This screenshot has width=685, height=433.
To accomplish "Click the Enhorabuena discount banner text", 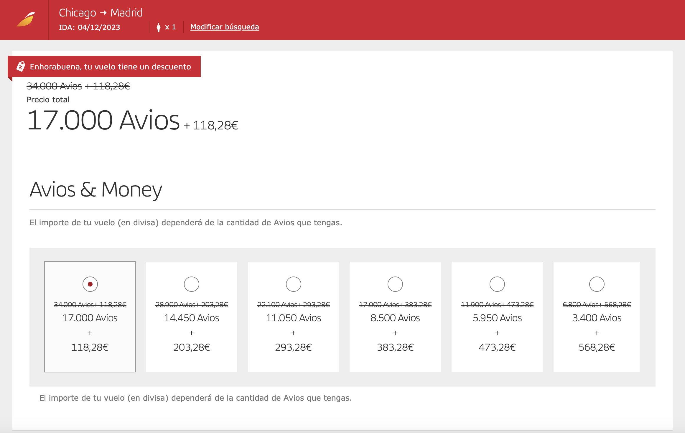I will coord(111,67).
